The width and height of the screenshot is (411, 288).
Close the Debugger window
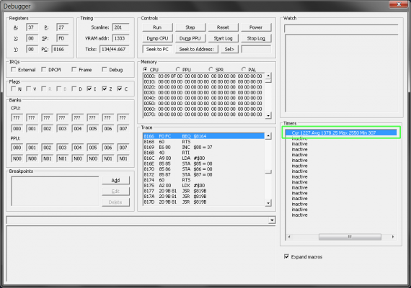(399, 4)
